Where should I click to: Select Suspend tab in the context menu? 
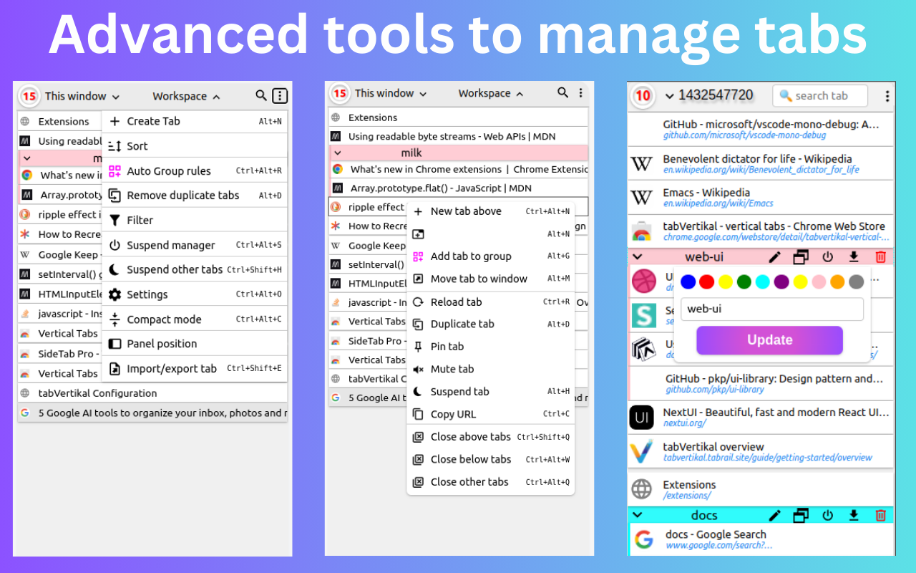491,392
